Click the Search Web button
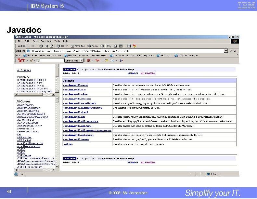Viewport: 257px width, 199px height. 72,60
